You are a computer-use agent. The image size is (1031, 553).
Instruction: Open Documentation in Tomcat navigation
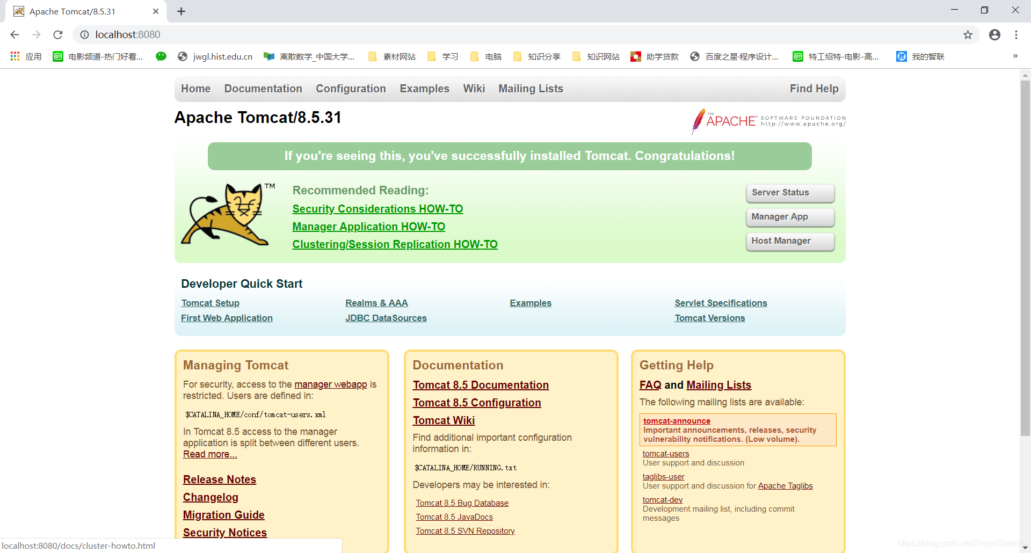263,89
